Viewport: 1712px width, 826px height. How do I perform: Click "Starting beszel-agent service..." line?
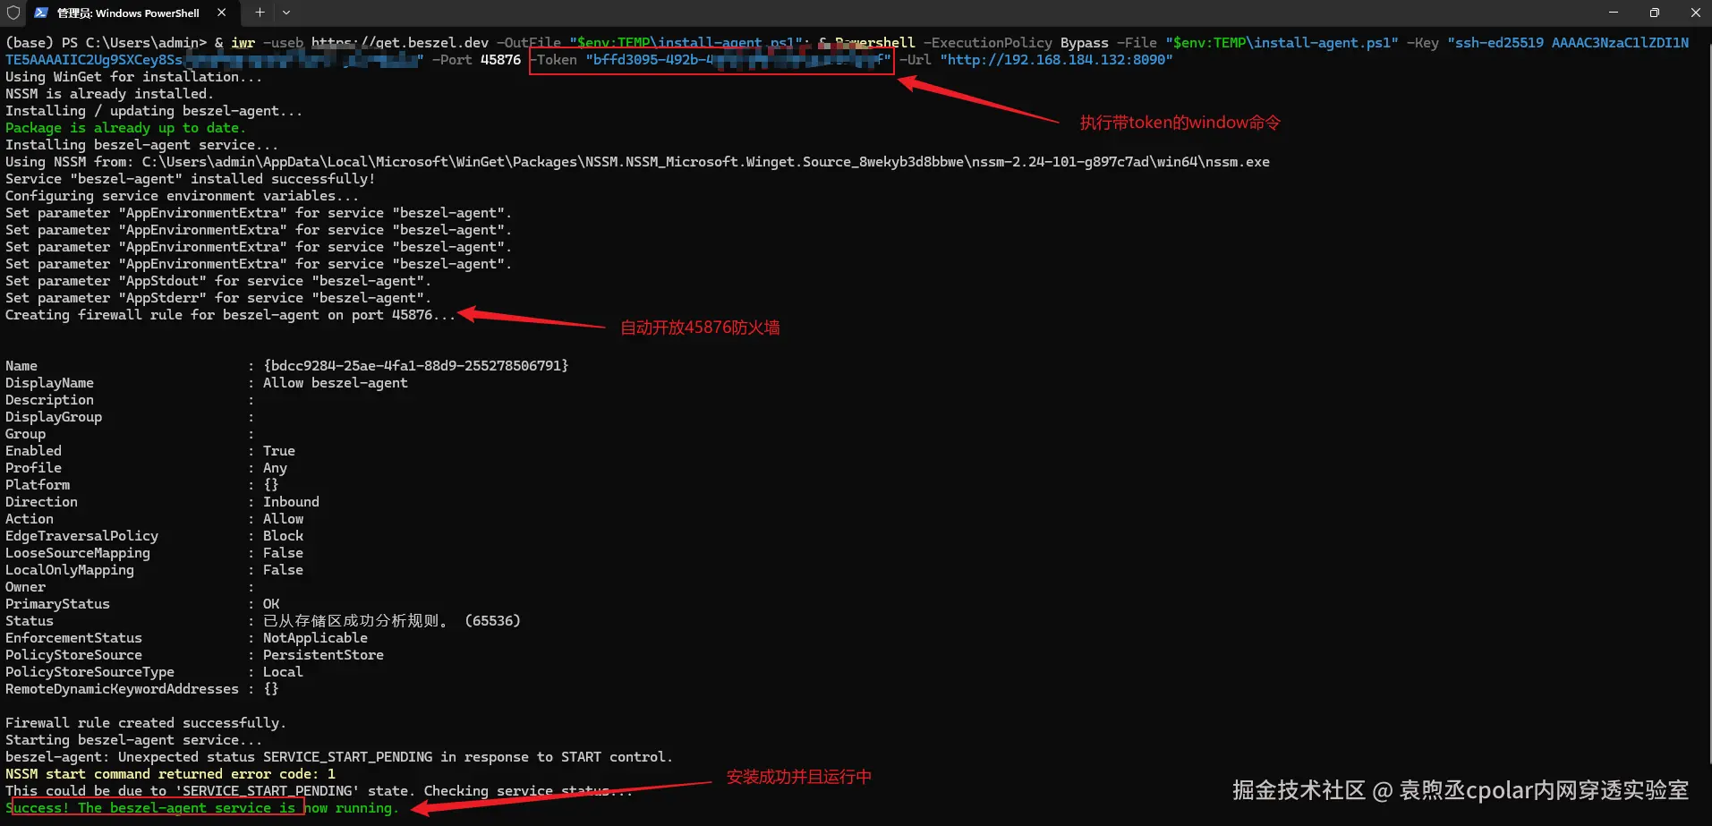tap(133, 740)
